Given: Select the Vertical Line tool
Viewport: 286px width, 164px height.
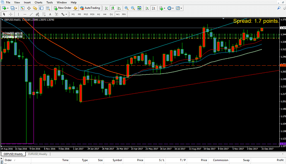Looking at the screenshot, I should 18,14.
